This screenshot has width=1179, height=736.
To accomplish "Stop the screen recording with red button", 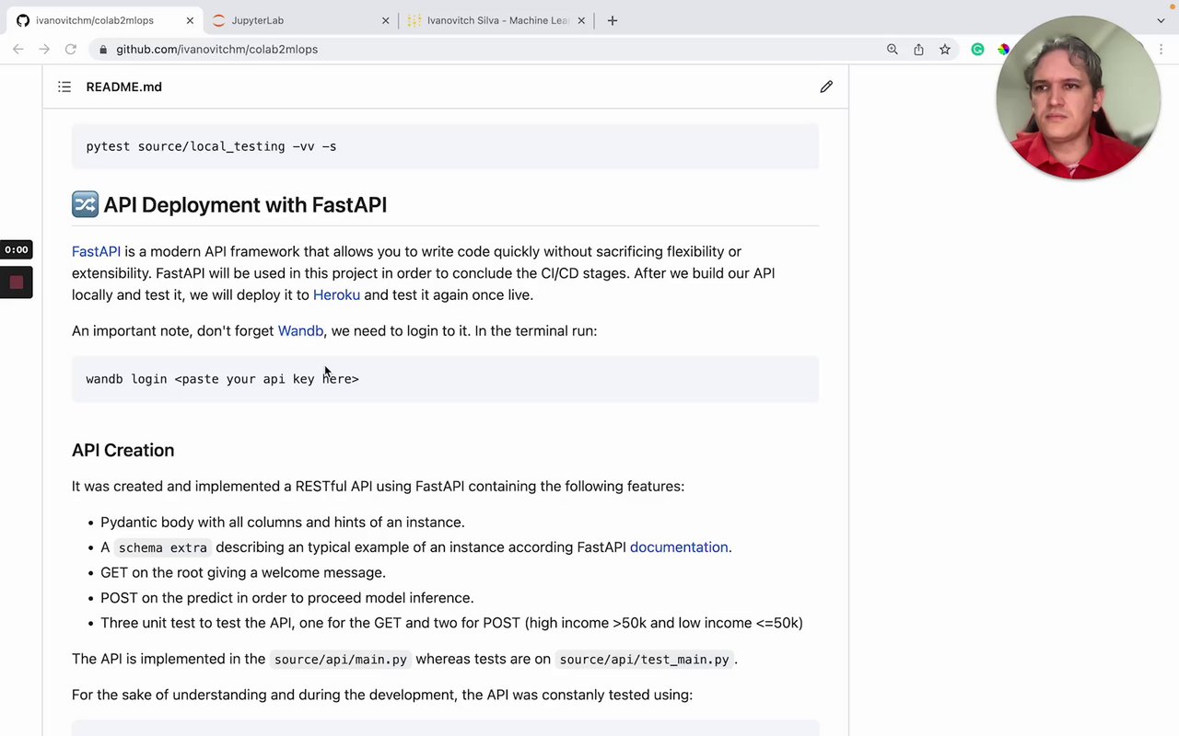I will click(x=17, y=282).
